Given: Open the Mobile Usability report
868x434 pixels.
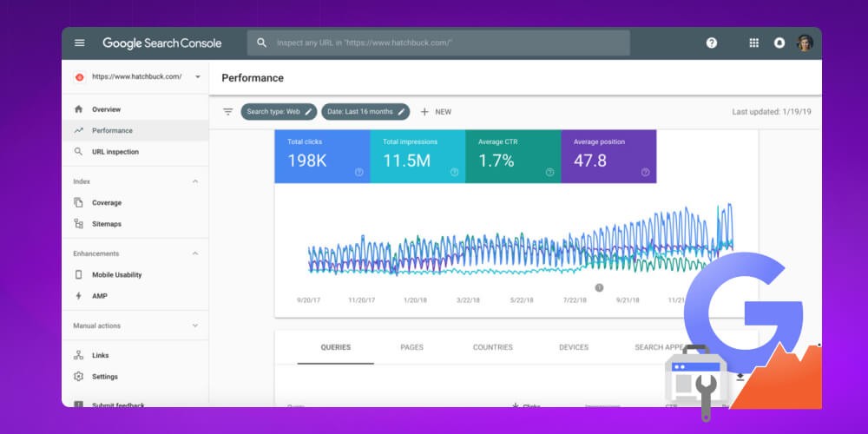Looking at the screenshot, I should click(135, 274).
